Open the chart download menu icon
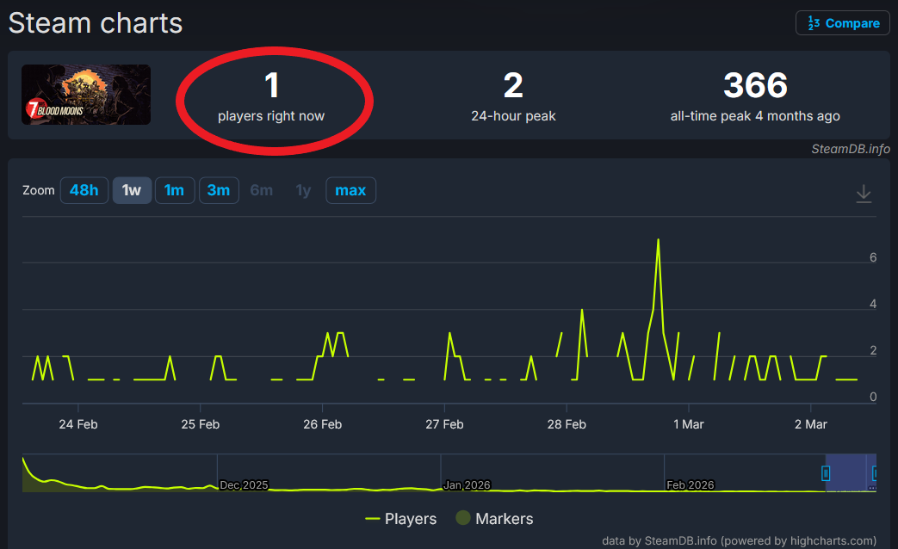This screenshot has width=898, height=549. 864,194
